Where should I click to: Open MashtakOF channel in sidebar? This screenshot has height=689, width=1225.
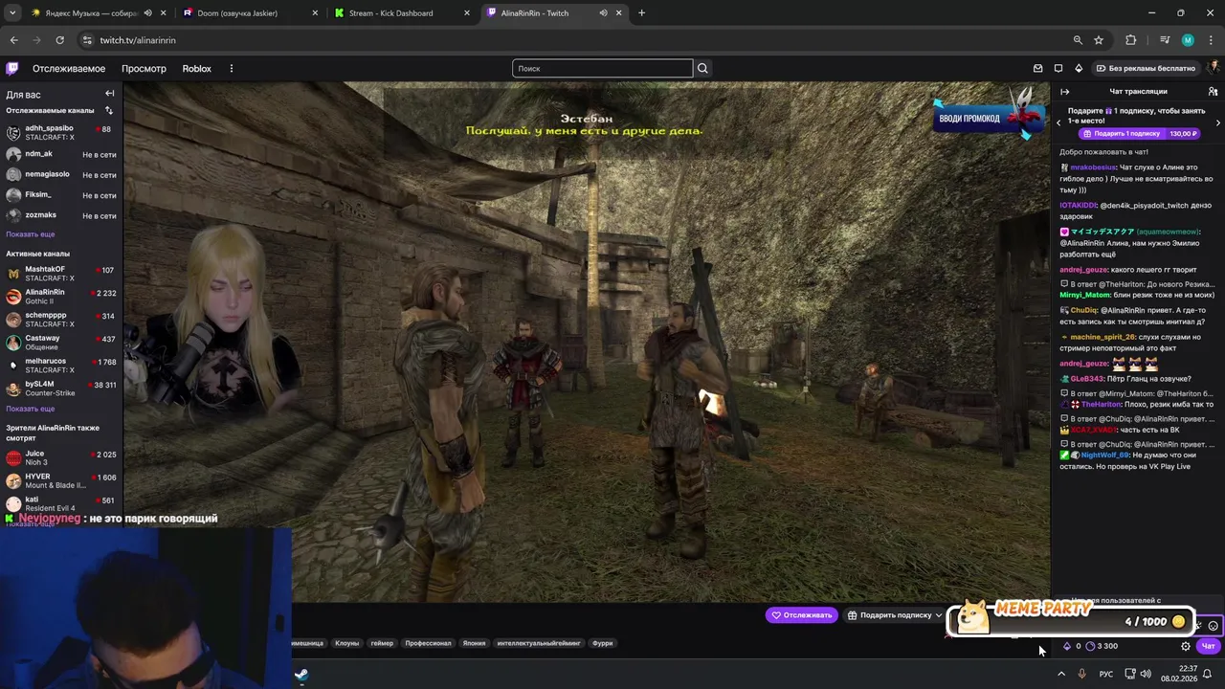tap(61, 274)
